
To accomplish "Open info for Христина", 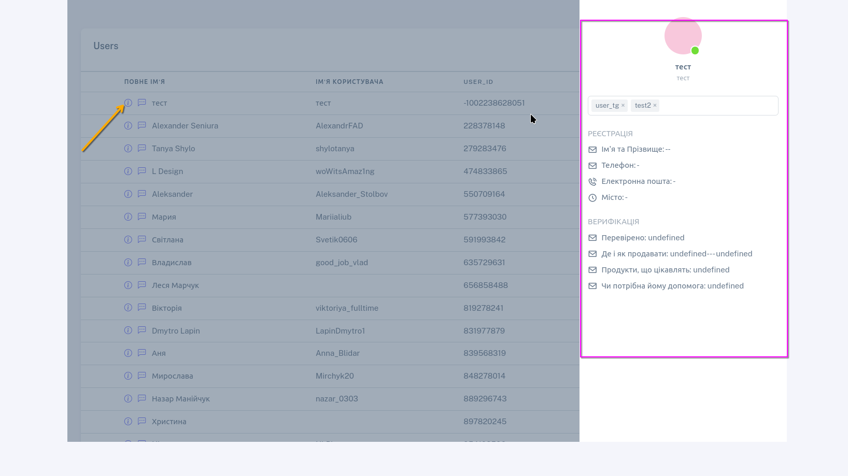I will (128, 422).
